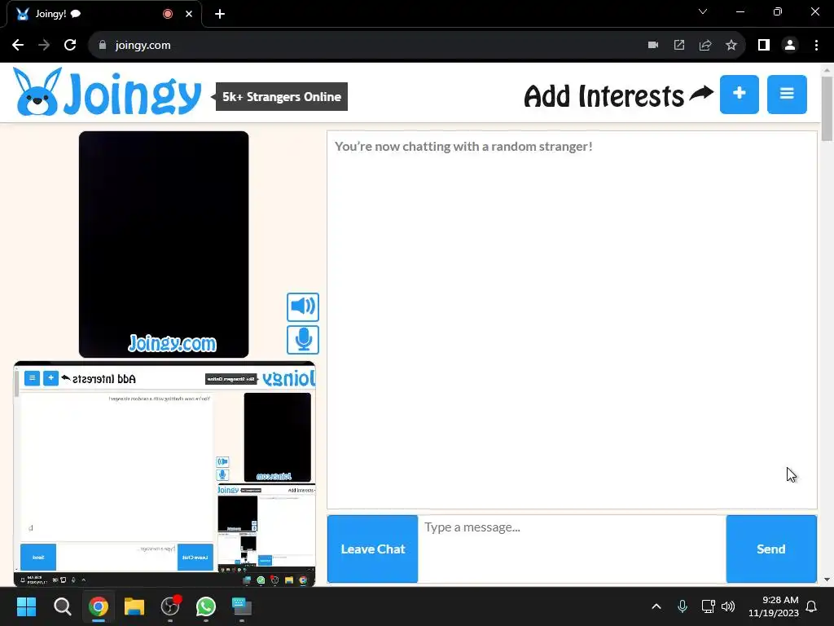The height and width of the screenshot is (626, 834).
Task: Select the Joingy! browser tab
Action: [103, 14]
